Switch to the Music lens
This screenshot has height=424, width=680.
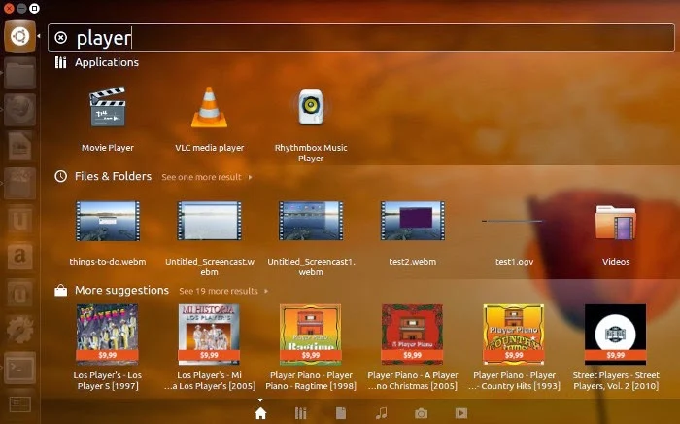[x=381, y=413]
